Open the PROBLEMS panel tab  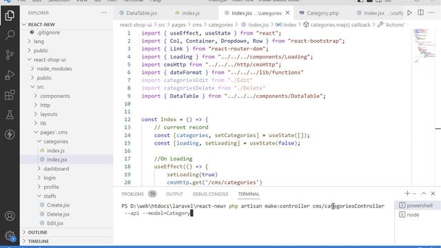(132, 194)
